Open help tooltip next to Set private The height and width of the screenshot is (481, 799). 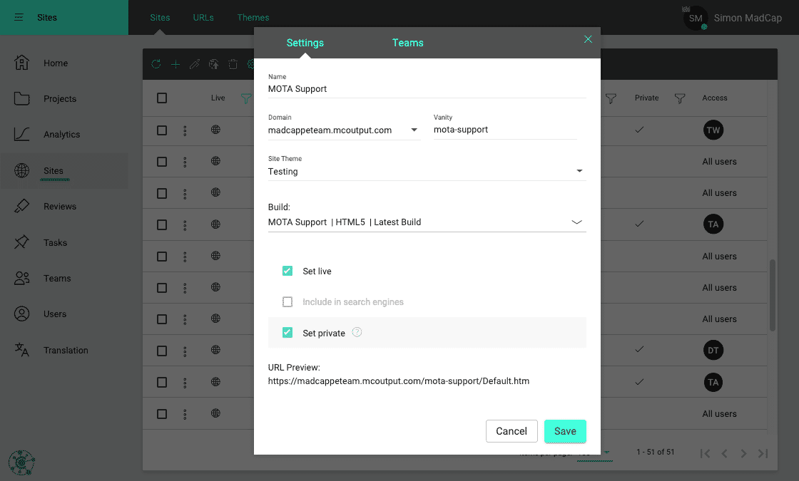pyautogui.click(x=357, y=332)
